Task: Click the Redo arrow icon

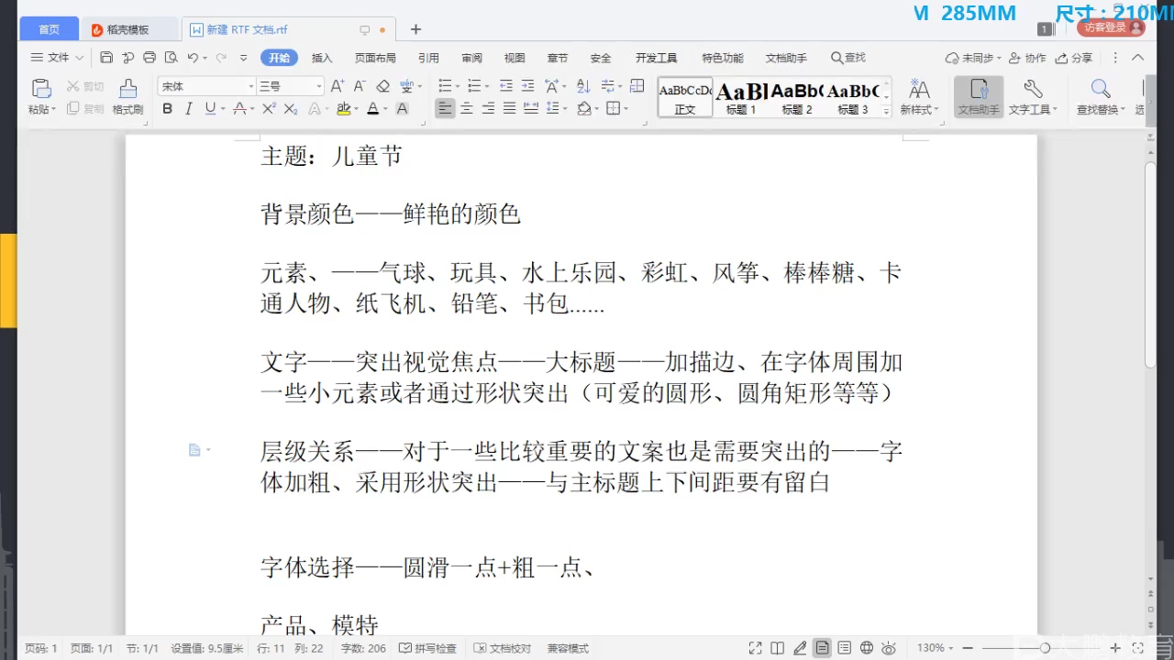Action: tap(221, 58)
